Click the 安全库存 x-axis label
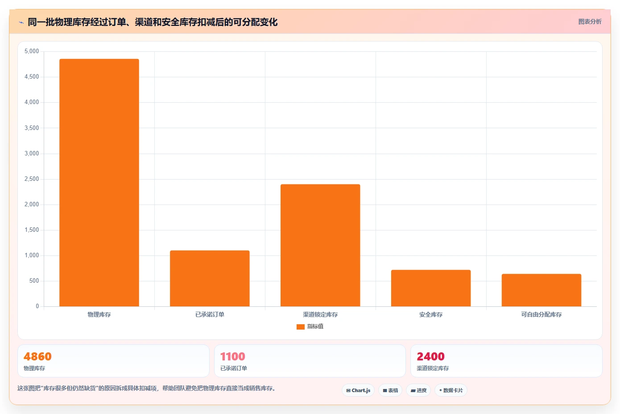 [x=431, y=315]
